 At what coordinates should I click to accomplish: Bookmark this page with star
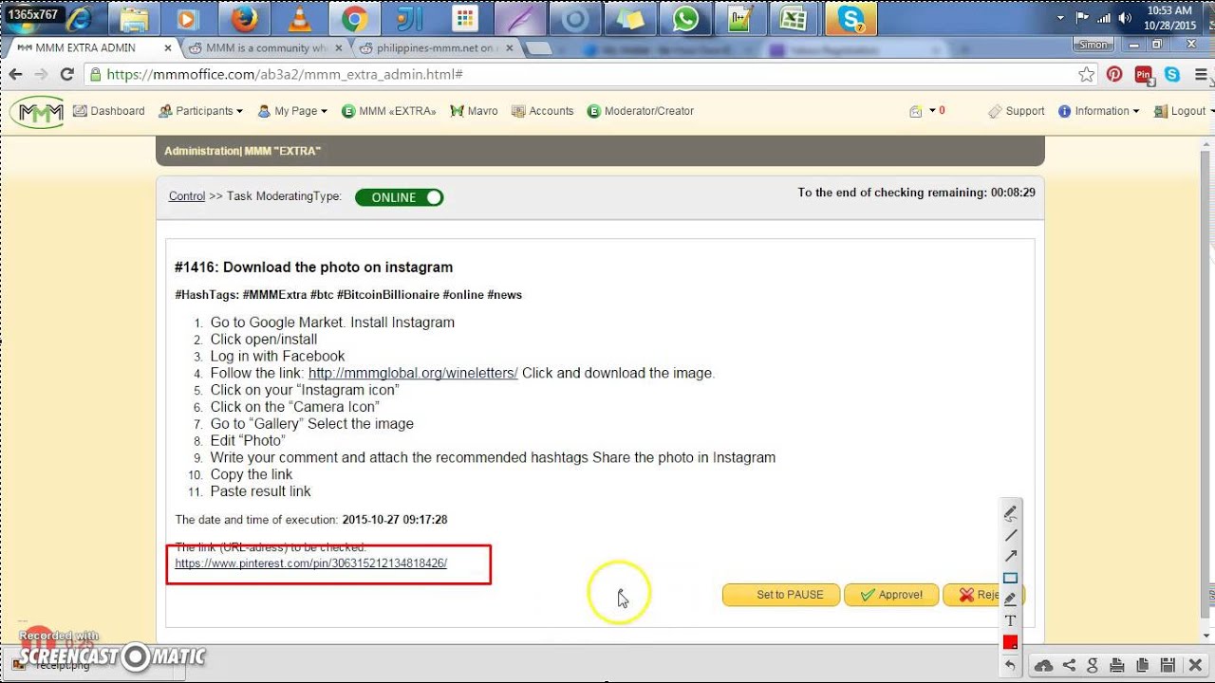(x=1086, y=74)
